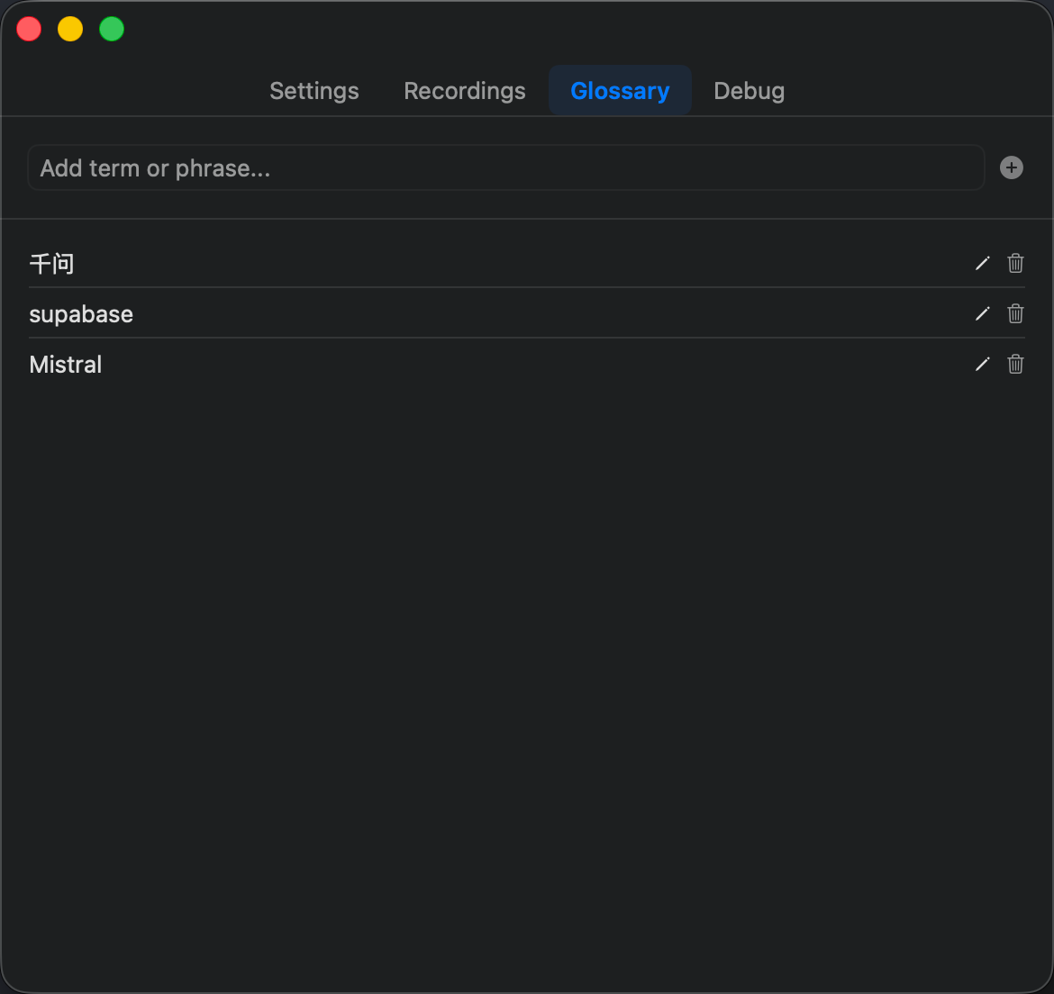Click pencil icon next to Mistral

point(982,364)
